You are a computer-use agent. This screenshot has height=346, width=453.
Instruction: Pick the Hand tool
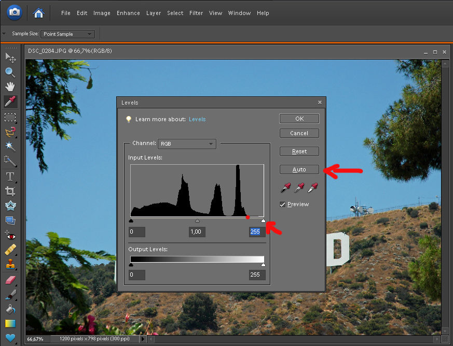(10, 86)
